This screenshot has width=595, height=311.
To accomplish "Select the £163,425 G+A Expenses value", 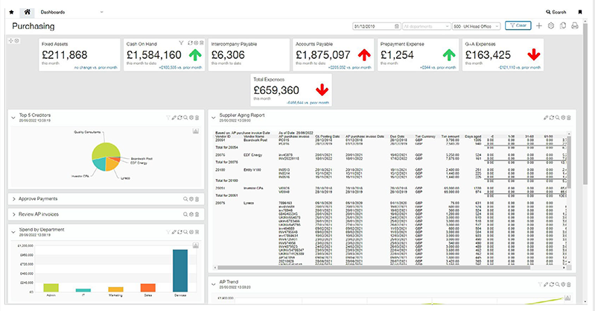I will click(x=488, y=54).
